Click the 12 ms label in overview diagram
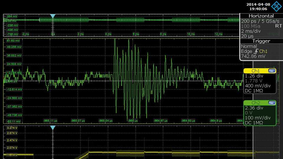Screen dimensions: 283x159 218,34
